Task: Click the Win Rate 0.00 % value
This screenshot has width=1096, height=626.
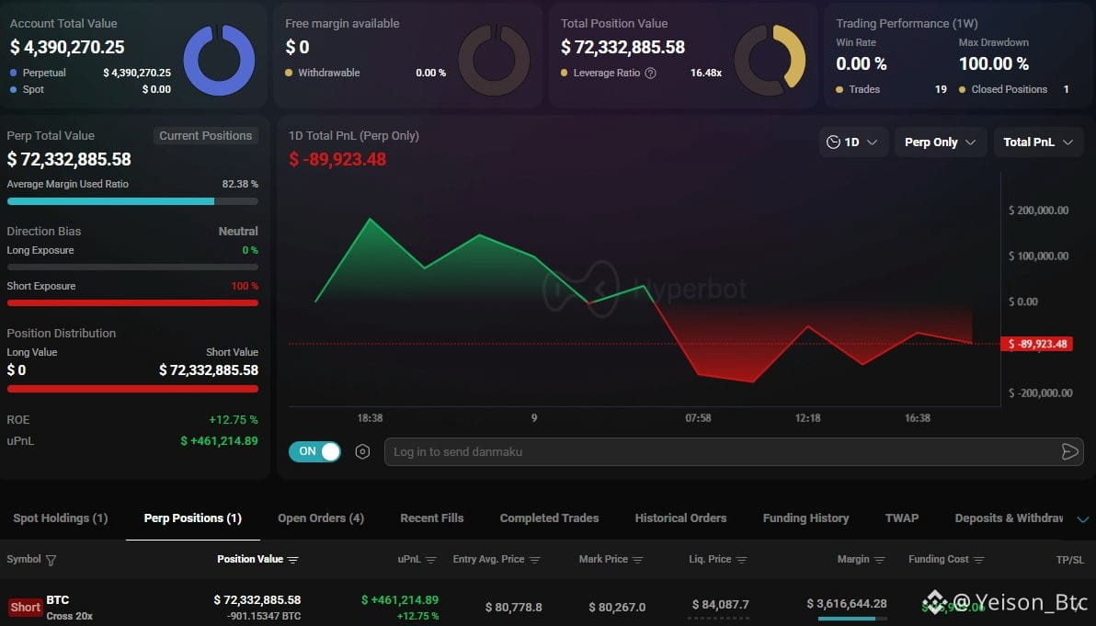Action: 862,63
